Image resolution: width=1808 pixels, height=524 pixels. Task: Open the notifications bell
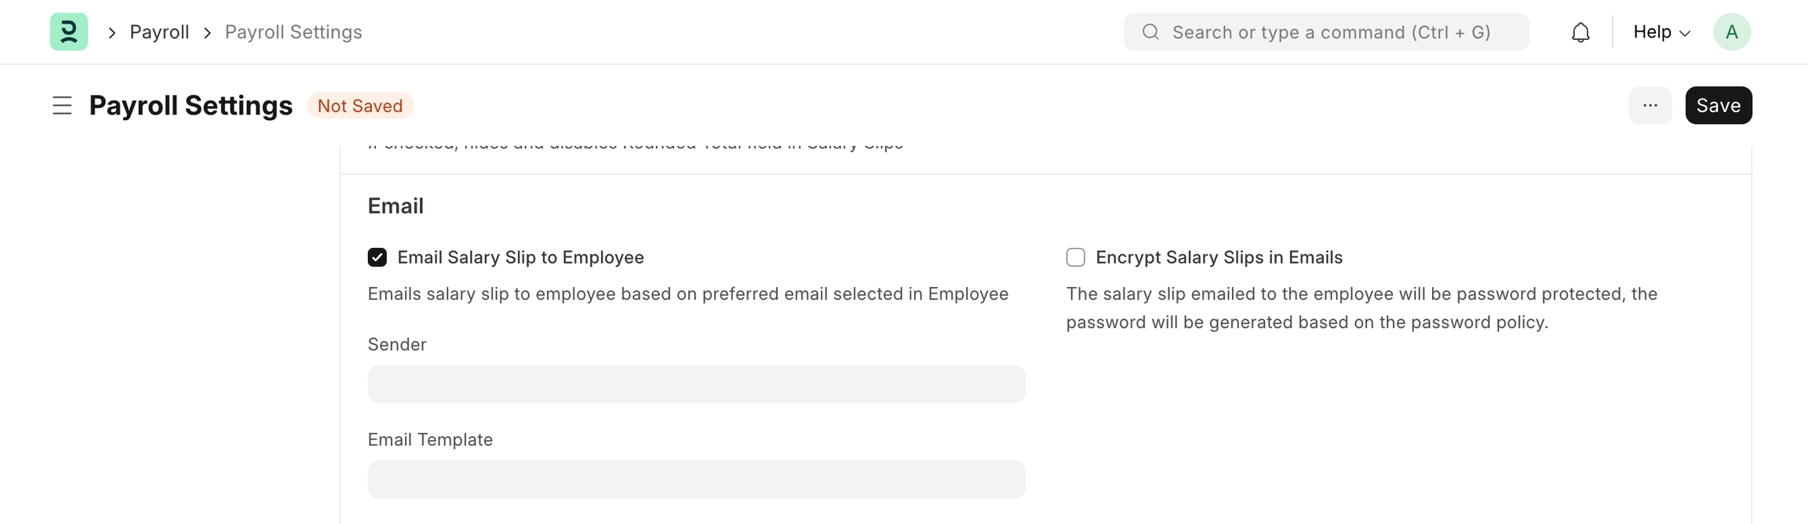tap(1580, 32)
